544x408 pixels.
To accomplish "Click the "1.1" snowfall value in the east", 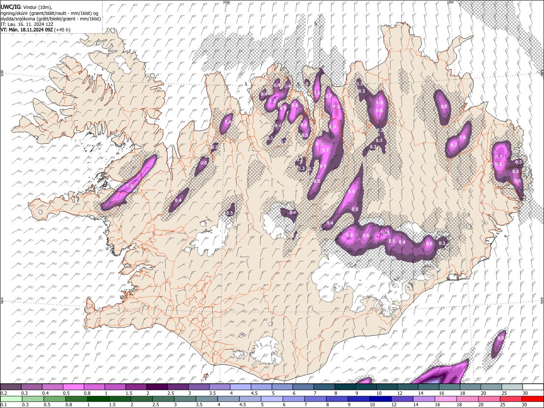I will click(x=499, y=157).
